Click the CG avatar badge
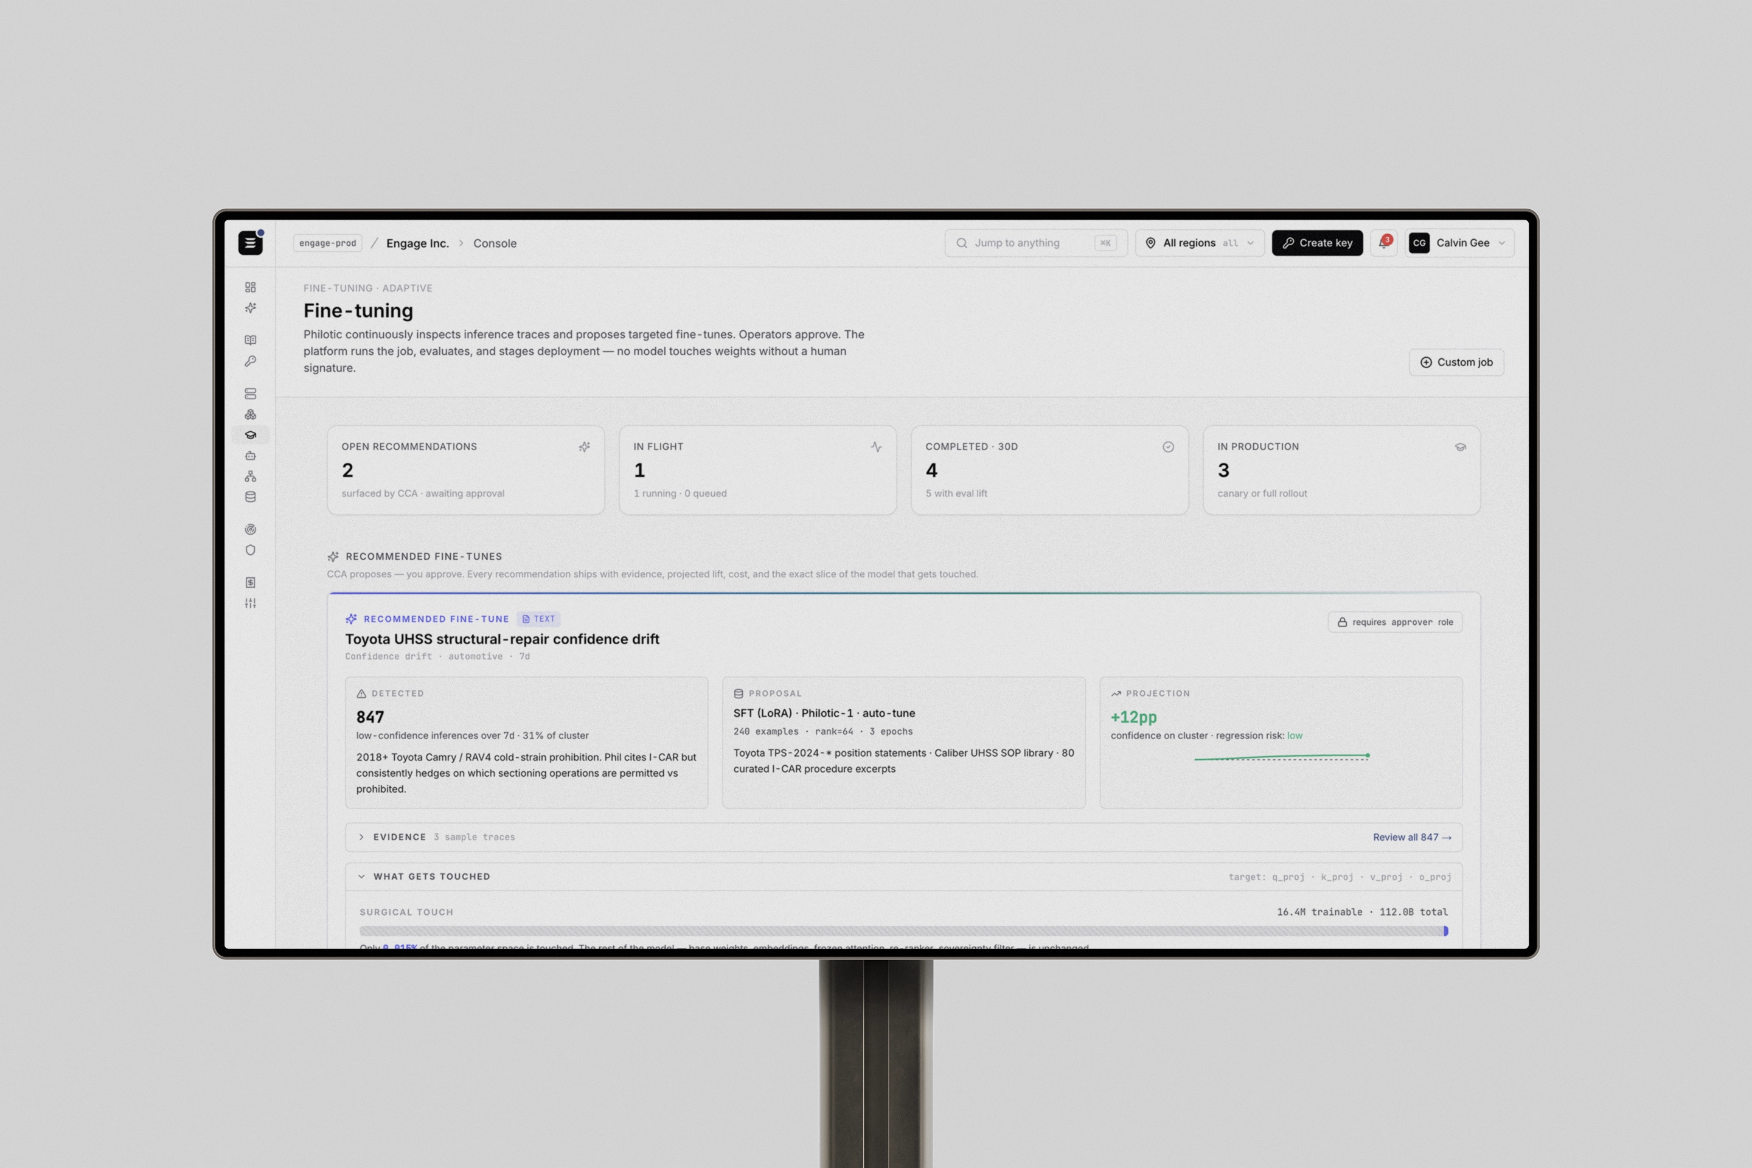The width and height of the screenshot is (1752, 1168). click(1419, 243)
